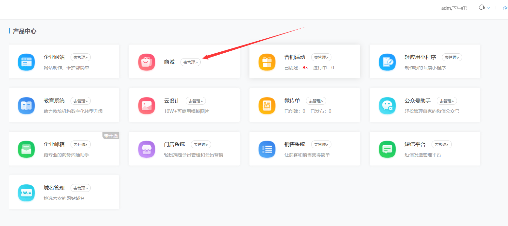This screenshot has height=226, width=508.
Task: Click 轻松搞定会员管理和会员营销 description
Action: click(194, 155)
